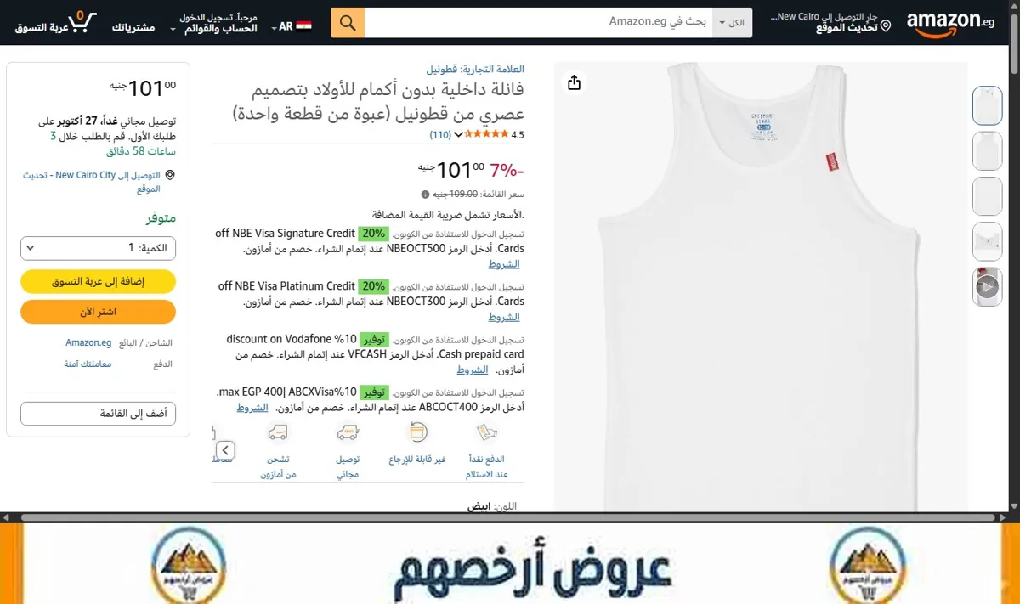
Task: Click Add to list button أضف إلى القائمة
Action: (x=99, y=414)
